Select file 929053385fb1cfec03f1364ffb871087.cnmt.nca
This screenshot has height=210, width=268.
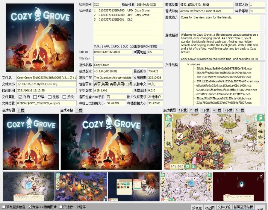click(x=227, y=90)
